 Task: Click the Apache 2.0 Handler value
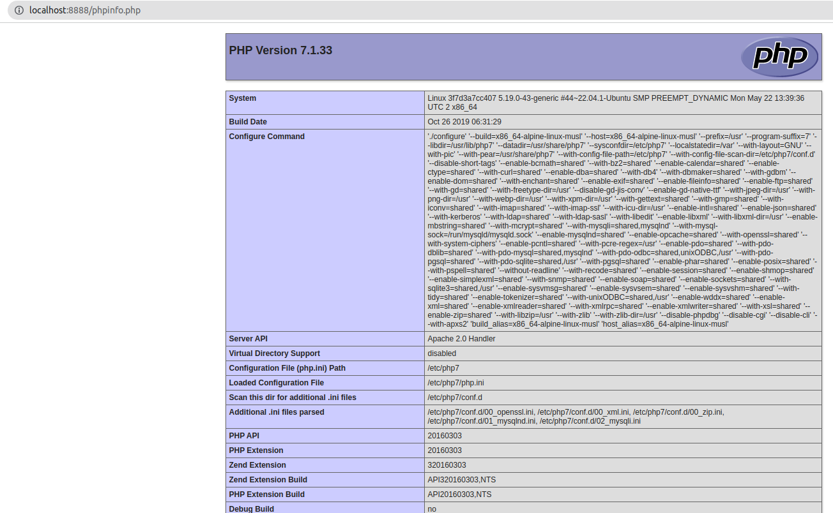pyautogui.click(x=461, y=339)
